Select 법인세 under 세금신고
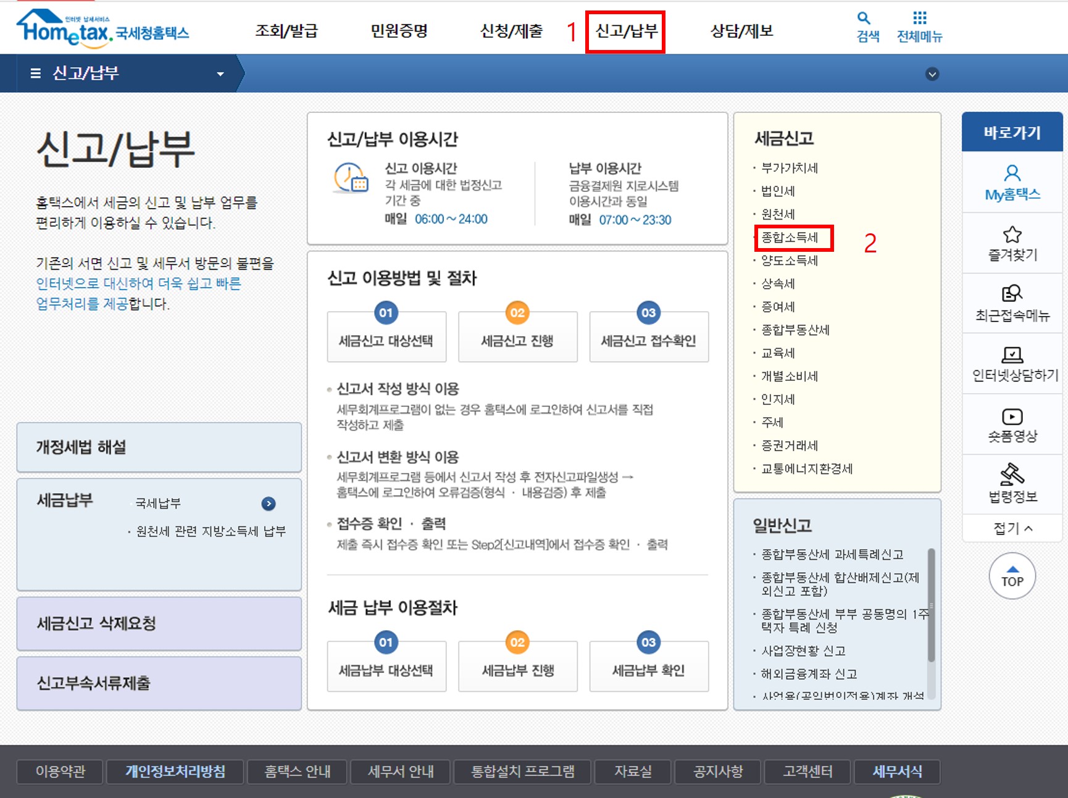This screenshot has width=1068, height=798. click(x=778, y=191)
